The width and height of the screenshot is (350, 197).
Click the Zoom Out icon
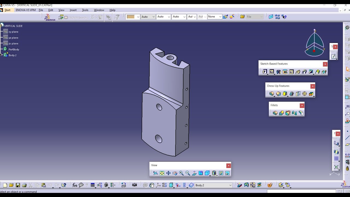(188, 173)
